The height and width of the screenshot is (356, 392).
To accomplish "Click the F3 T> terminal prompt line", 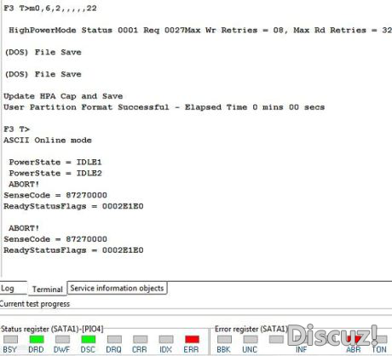I will (x=16, y=129).
